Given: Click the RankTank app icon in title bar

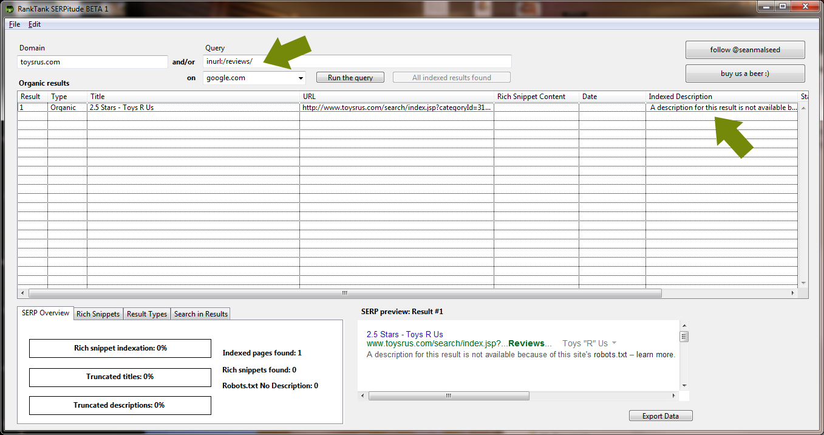Looking at the screenshot, I should pos(10,9).
